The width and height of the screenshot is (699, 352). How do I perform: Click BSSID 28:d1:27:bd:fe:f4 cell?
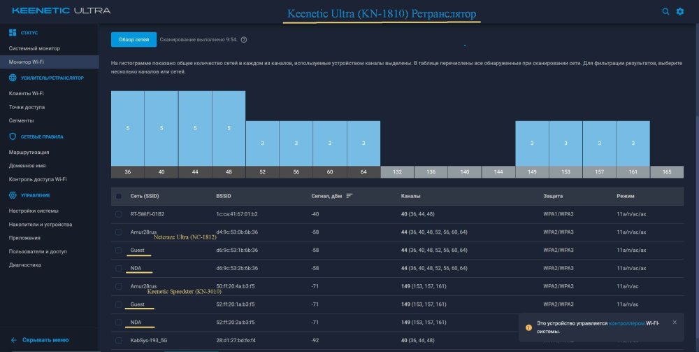[x=236, y=340]
